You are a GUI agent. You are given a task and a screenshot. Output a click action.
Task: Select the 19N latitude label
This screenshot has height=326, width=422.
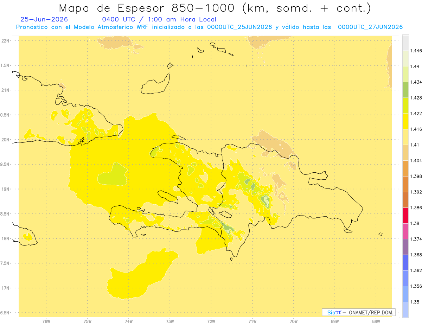pos(5,189)
